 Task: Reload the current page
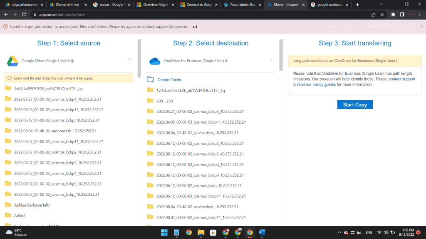click(x=24, y=15)
